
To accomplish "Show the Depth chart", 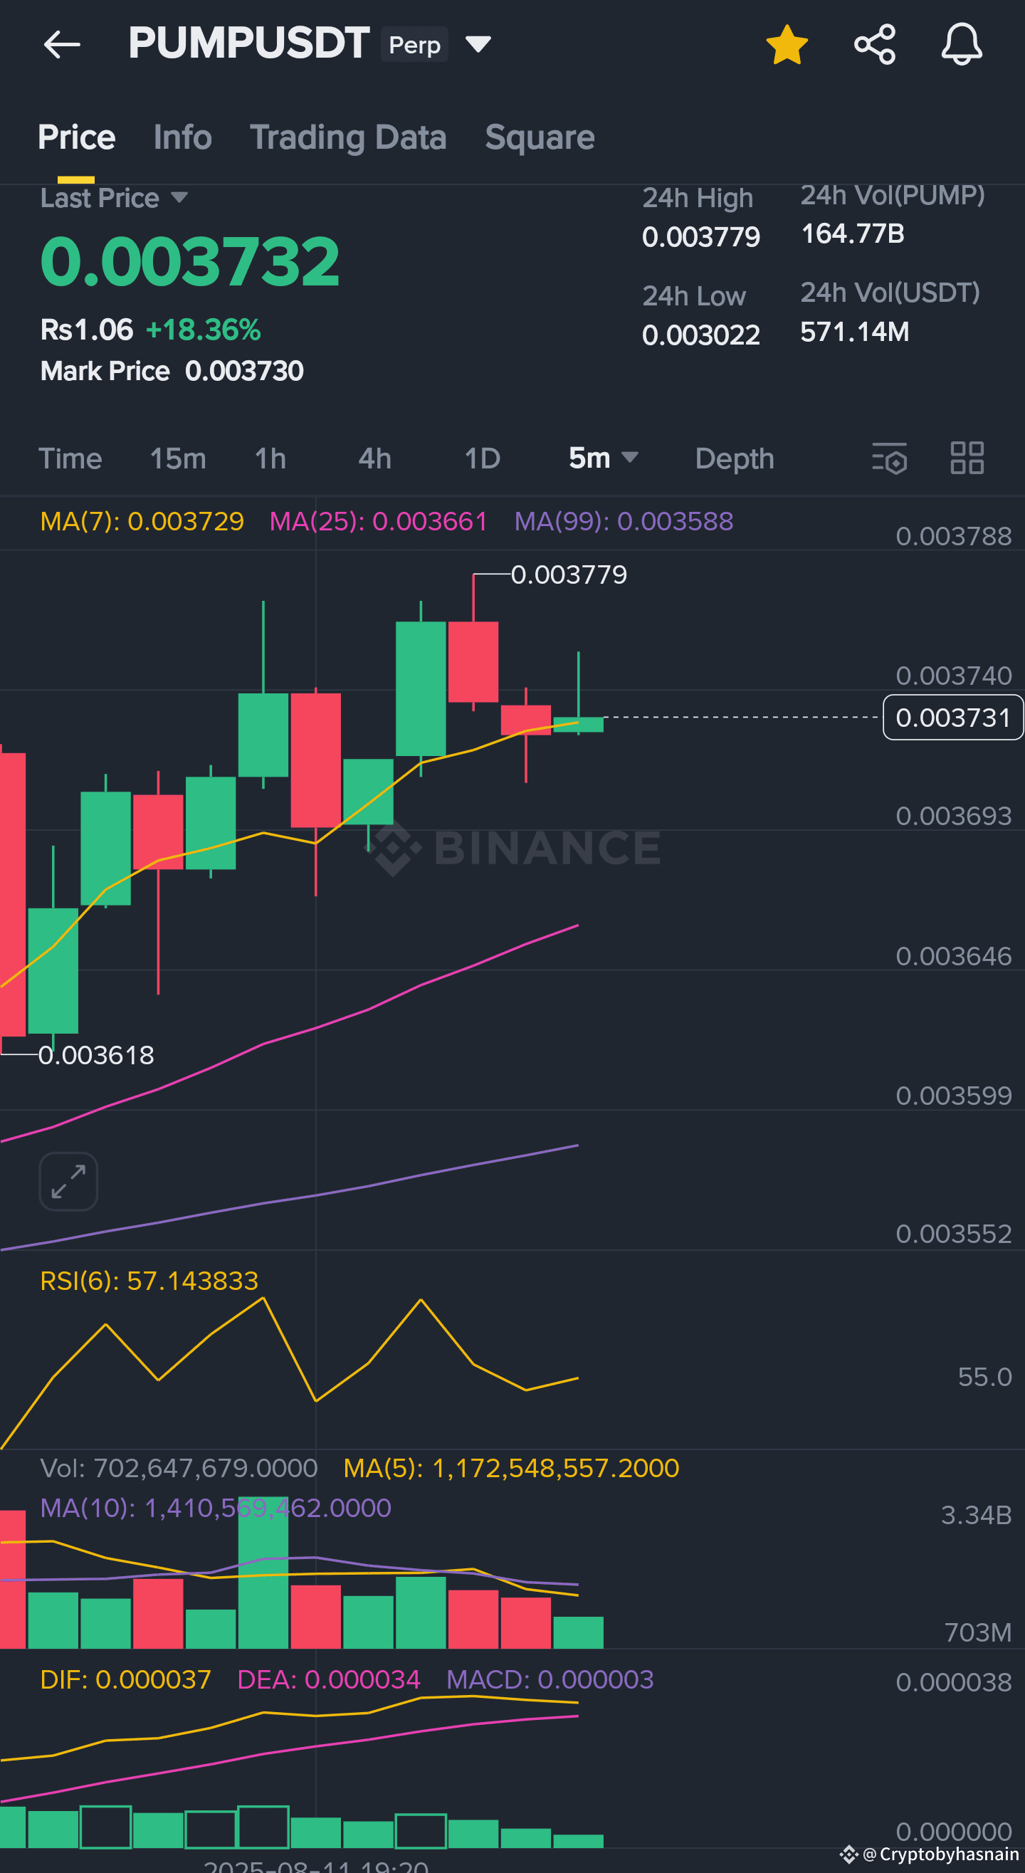I will click(x=734, y=458).
